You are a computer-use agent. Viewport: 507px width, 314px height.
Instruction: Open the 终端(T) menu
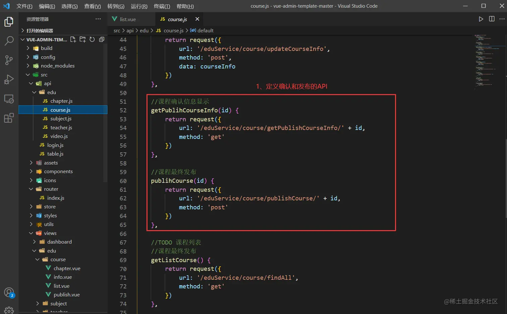[x=162, y=6]
